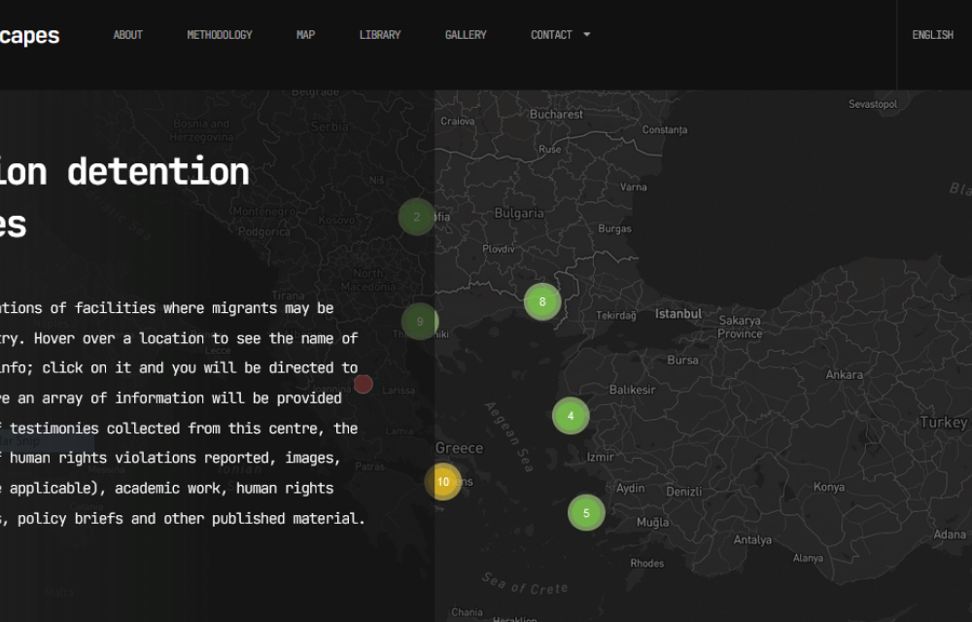Click the cluster marker numbered 2
972x622 pixels.
point(417,217)
